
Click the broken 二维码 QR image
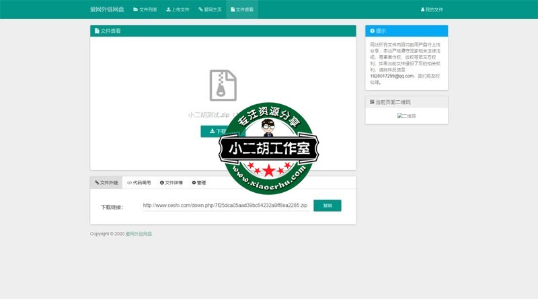406,116
